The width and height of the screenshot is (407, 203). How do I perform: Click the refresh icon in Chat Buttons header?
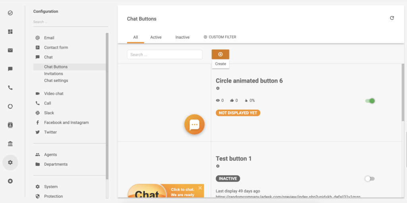coord(392,18)
